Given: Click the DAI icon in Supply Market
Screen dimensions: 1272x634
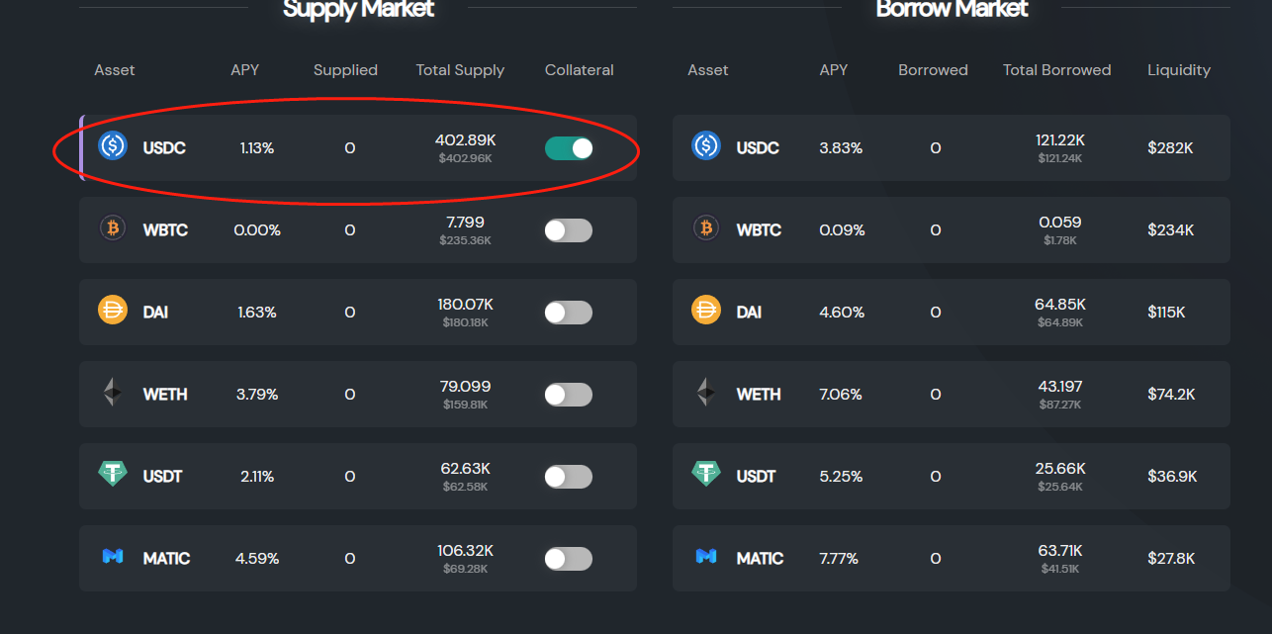Looking at the screenshot, I should click(x=113, y=311).
